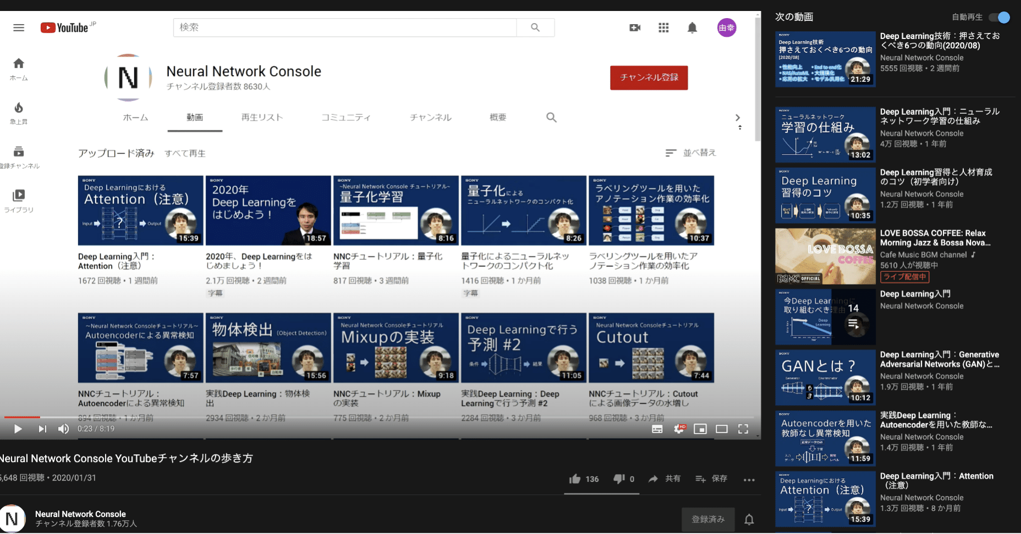Viewport: 1021px width, 534px height.
Task: Open ニューラルネットワーク学習の仕組み suggestion
Action: [x=825, y=135]
